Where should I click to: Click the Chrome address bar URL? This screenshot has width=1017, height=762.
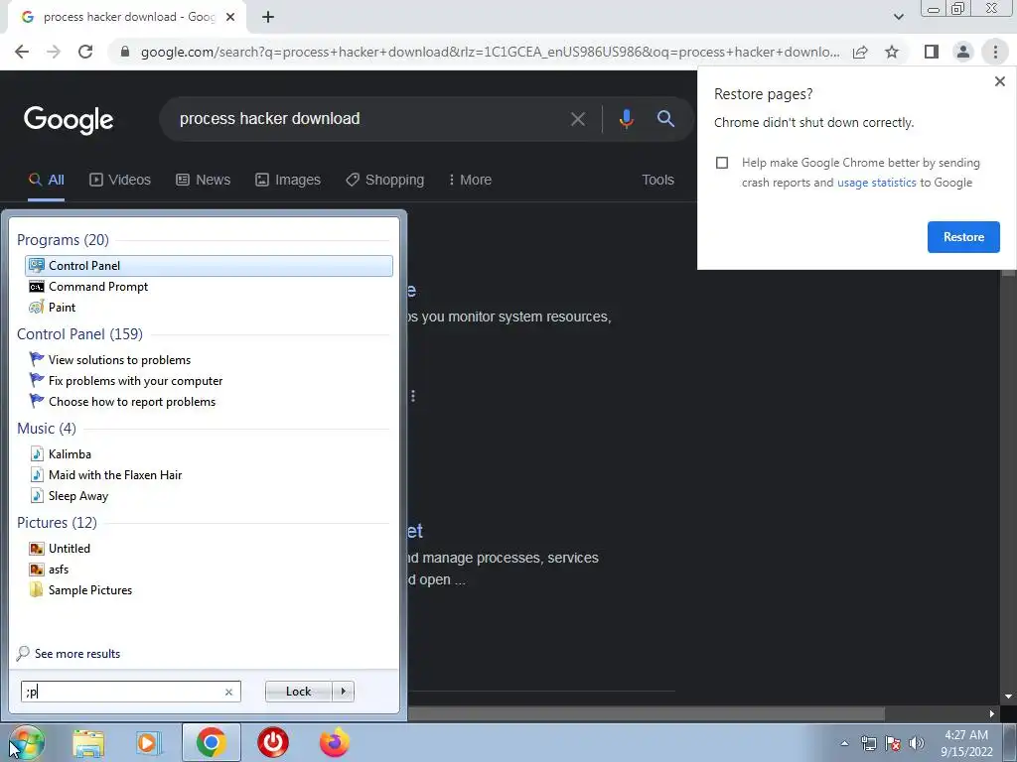[490, 52]
